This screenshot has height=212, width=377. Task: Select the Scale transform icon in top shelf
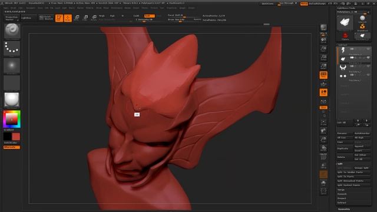tap(85, 18)
